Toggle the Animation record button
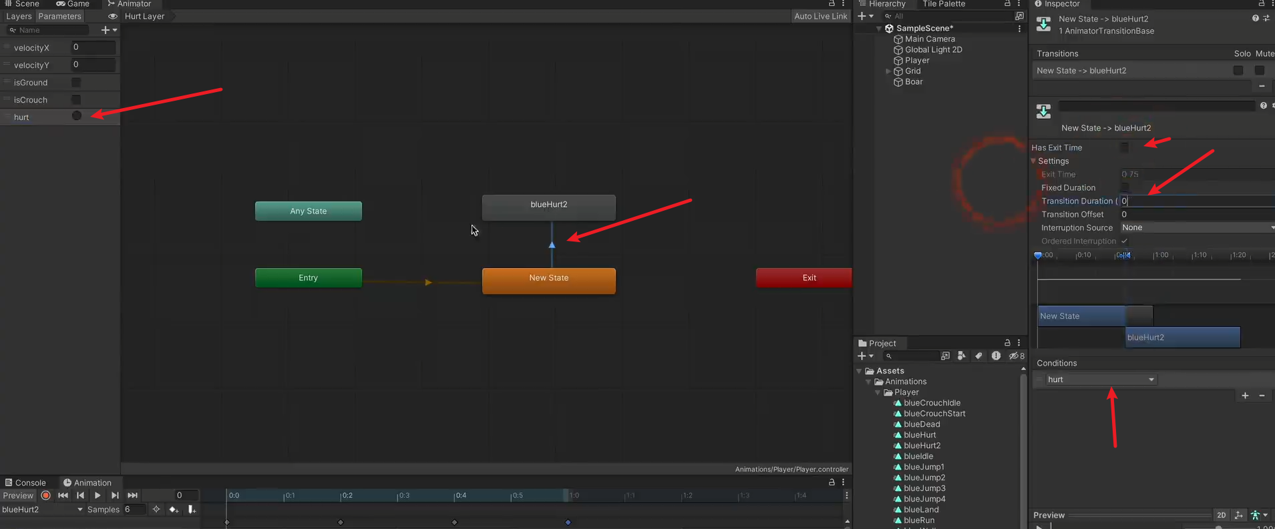The width and height of the screenshot is (1275, 529). tap(45, 496)
